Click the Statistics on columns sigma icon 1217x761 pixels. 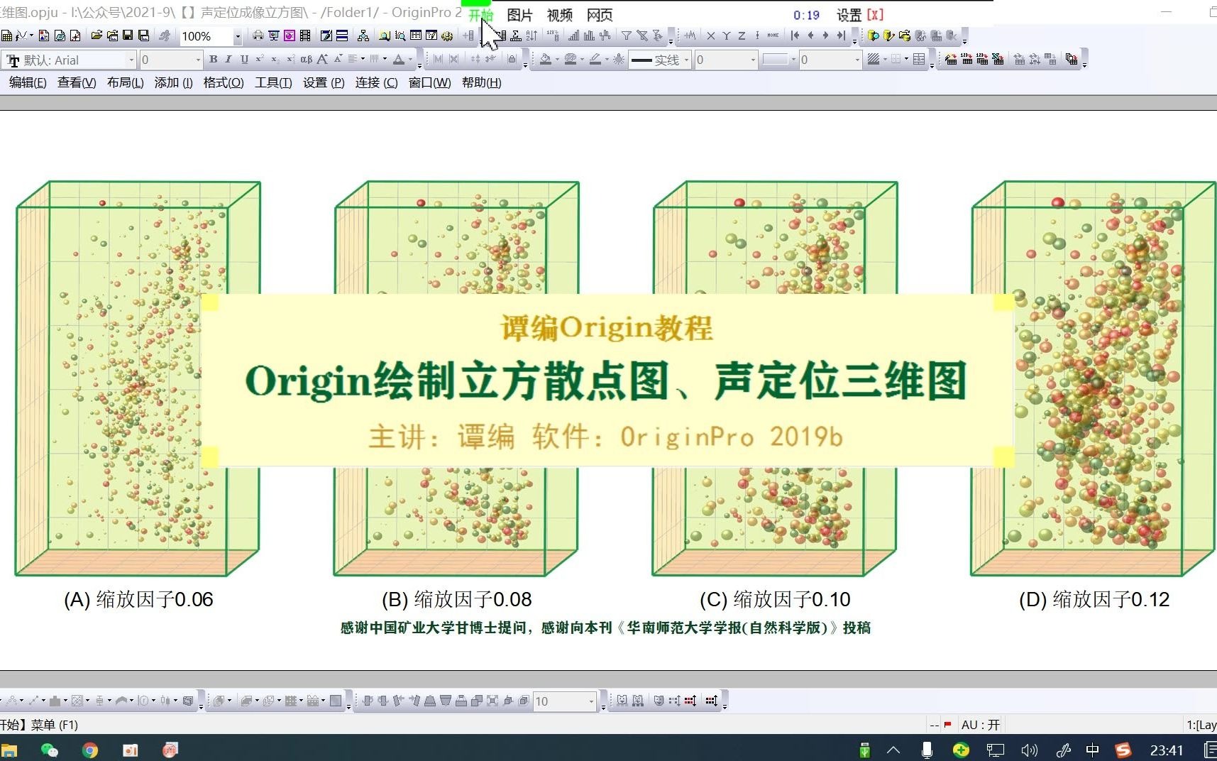516,35
